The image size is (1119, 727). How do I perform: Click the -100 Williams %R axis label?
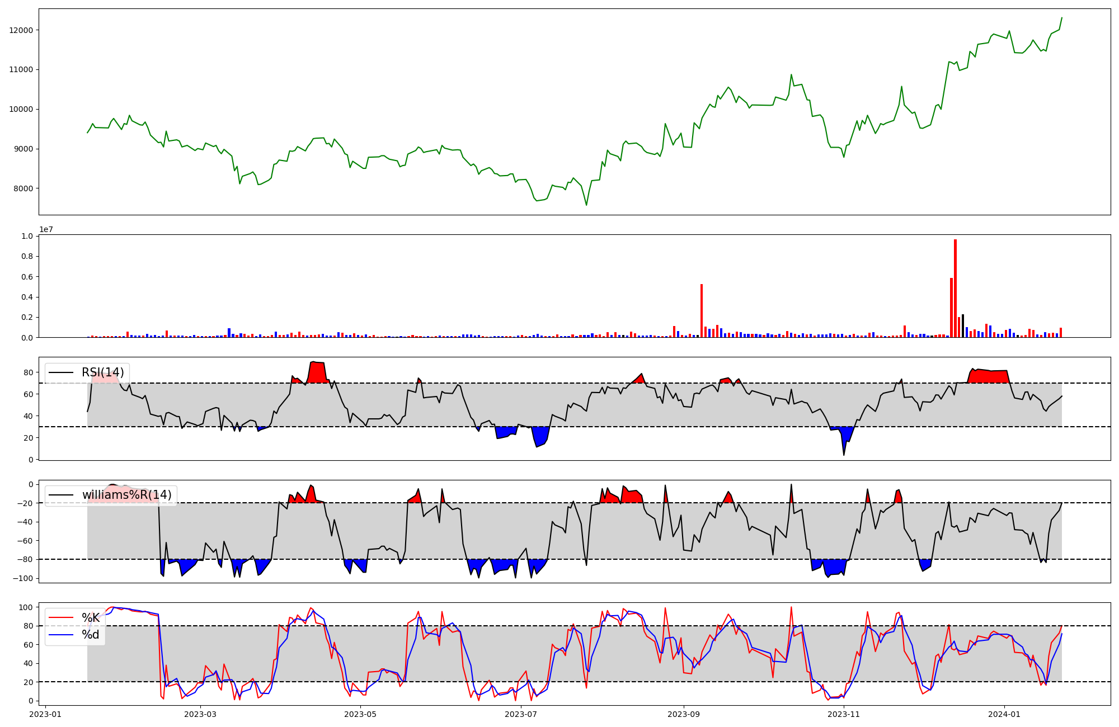point(23,578)
